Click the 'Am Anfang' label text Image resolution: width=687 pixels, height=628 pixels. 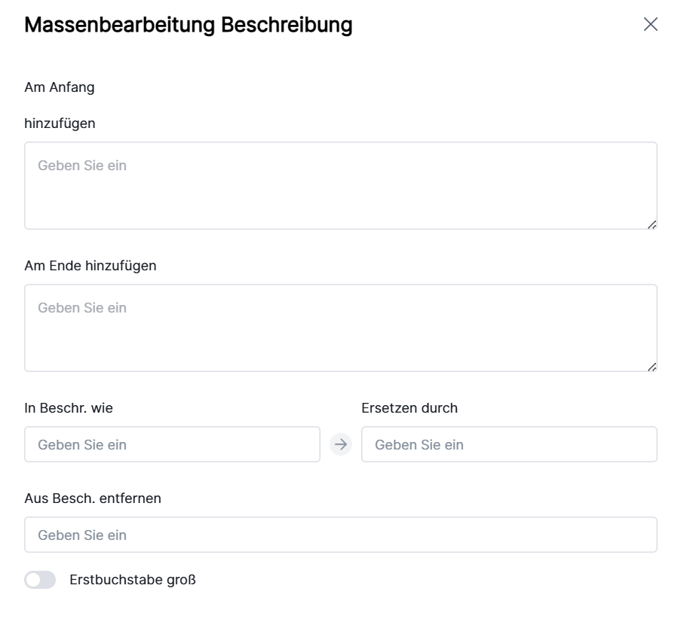[x=60, y=87]
